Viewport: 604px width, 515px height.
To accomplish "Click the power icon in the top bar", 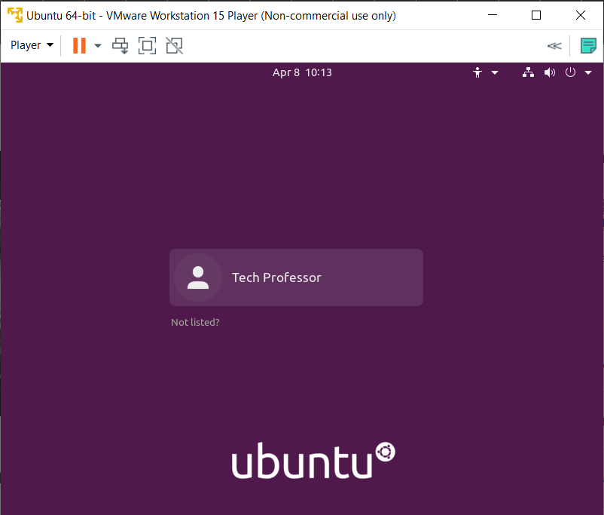I will (570, 72).
